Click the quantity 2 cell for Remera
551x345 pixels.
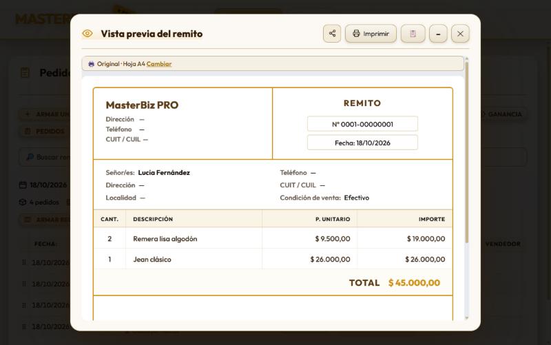point(110,238)
